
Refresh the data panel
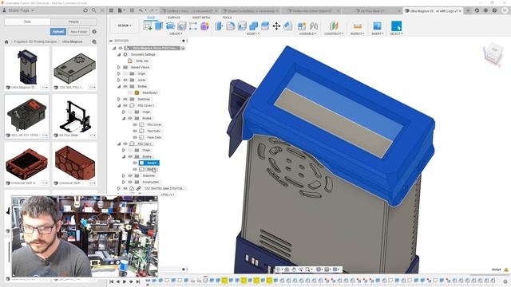click(85, 10)
